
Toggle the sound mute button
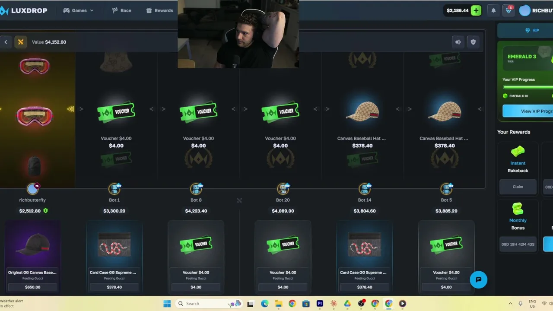pyautogui.click(x=458, y=42)
